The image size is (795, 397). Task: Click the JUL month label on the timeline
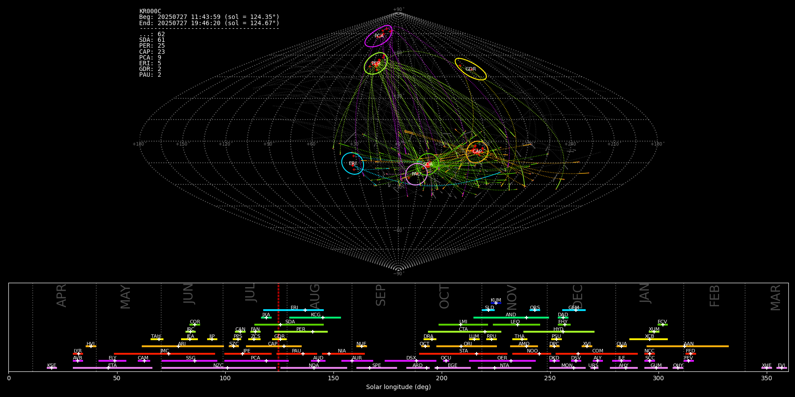pos(250,292)
